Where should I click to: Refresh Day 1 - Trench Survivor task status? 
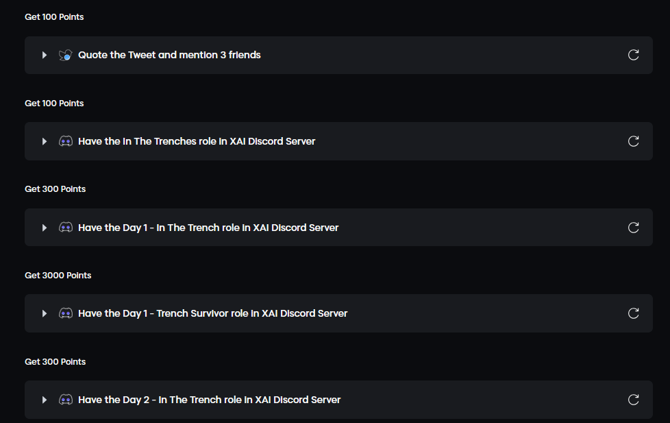[634, 313]
